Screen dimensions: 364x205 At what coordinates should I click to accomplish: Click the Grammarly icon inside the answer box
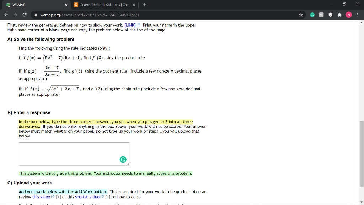tap(123, 160)
